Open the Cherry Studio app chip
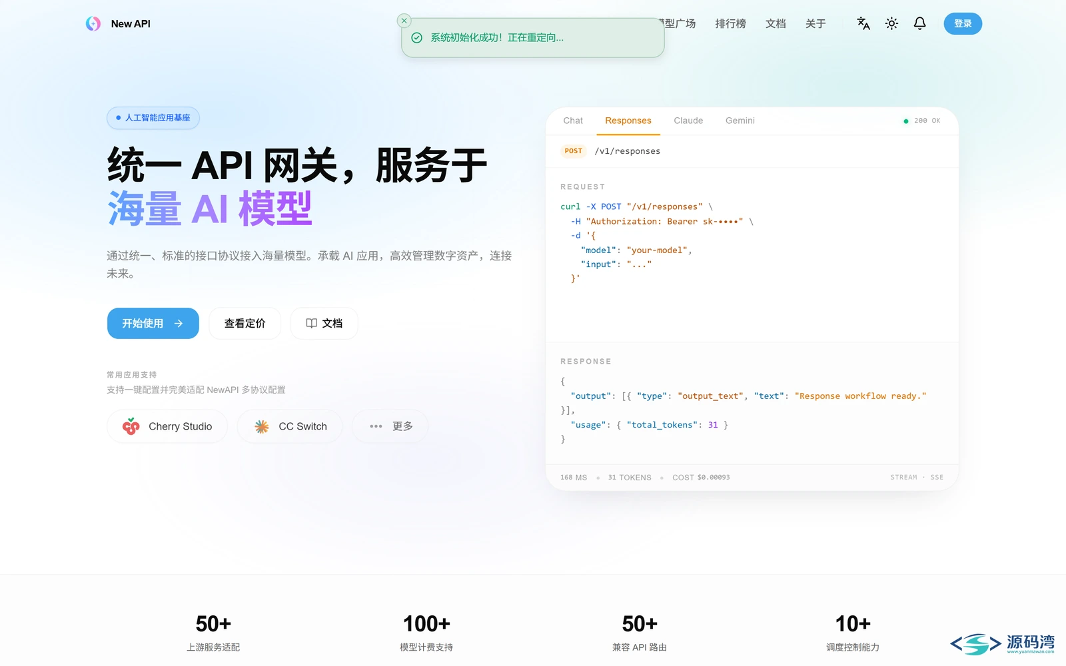The image size is (1066, 666). (x=167, y=426)
